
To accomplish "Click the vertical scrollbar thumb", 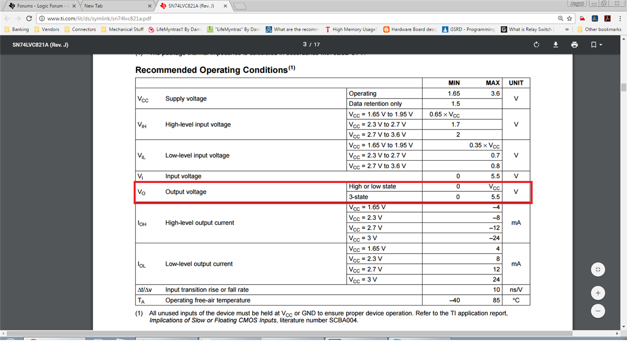I will pyautogui.click(x=623, y=87).
